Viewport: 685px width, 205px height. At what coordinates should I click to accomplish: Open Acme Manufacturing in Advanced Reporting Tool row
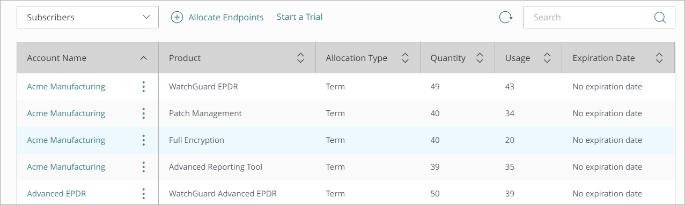pos(66,166)
